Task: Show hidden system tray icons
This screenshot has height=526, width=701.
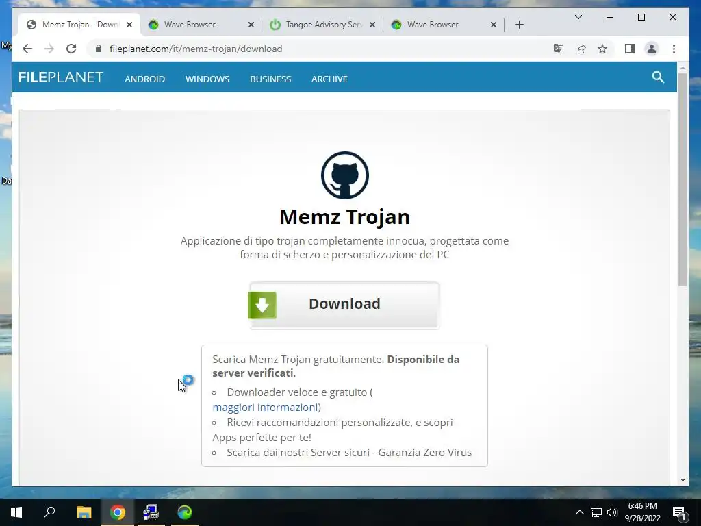Action: tap(579, 512)
